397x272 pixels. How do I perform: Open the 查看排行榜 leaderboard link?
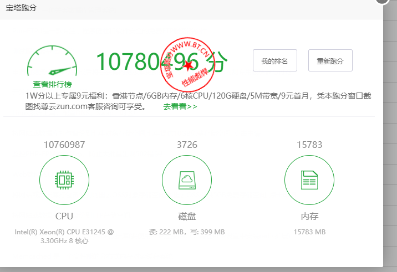click(52, 84)
